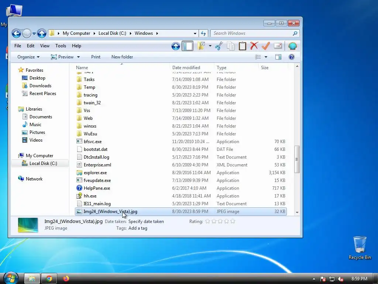Click the New folder button
The width and height of the screenshot is (378, 284).
point(122,57)
